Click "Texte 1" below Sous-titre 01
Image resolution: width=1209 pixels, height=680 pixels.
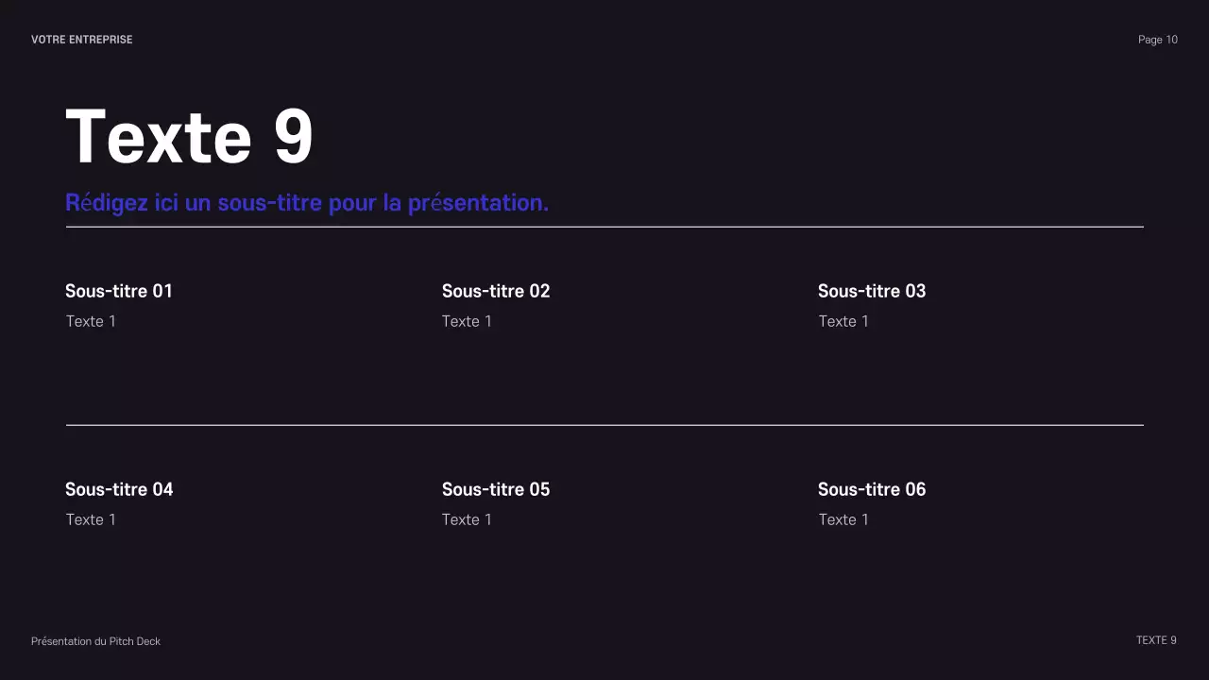pyautogui.click(x=91, y=321)
